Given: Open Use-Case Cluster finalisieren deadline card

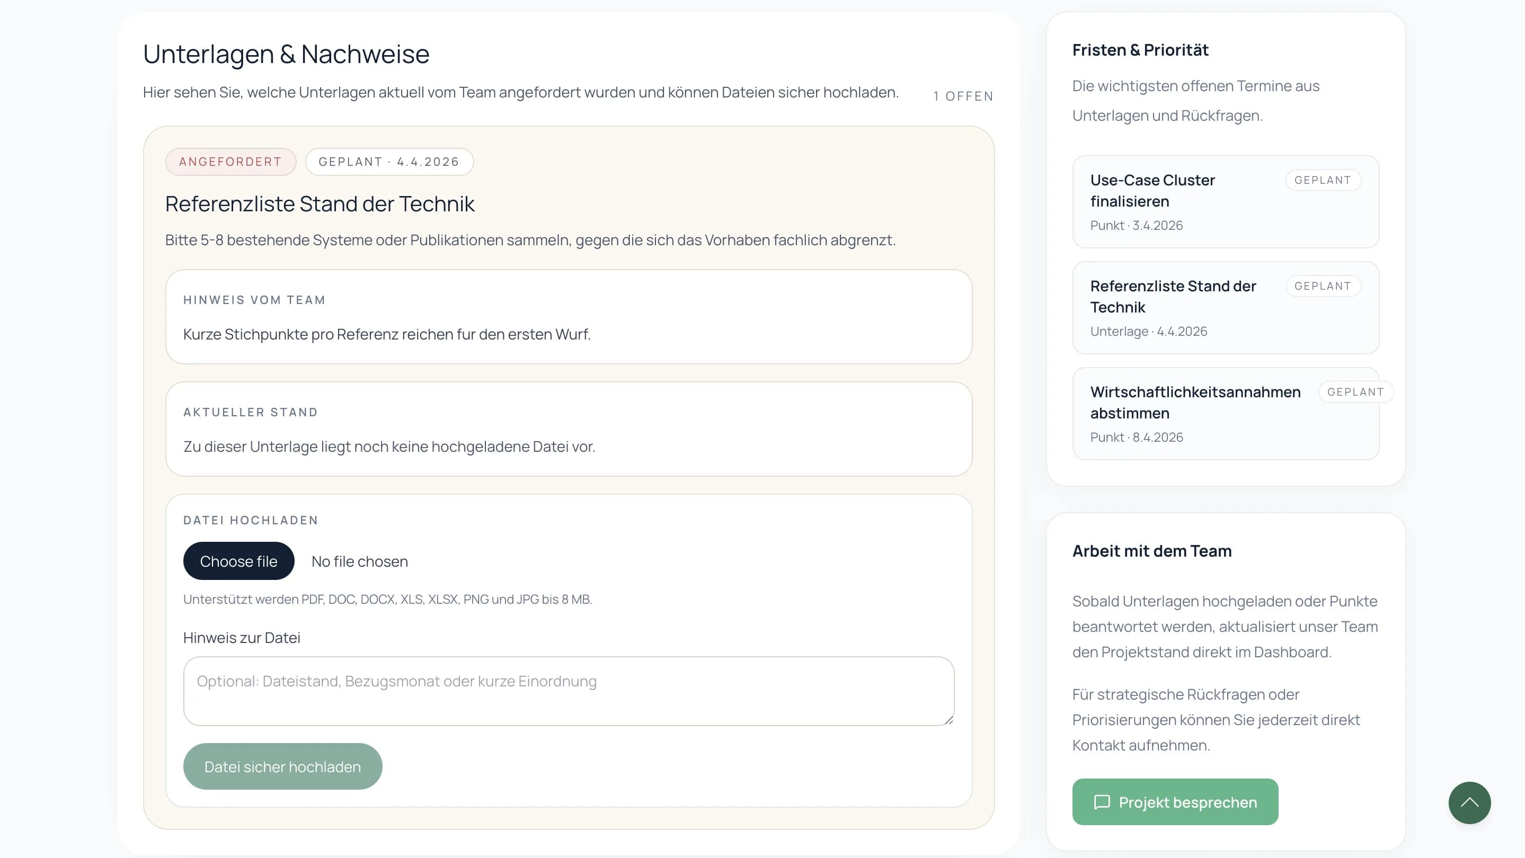Looking at the screenshot, I should pos(1226,202).
